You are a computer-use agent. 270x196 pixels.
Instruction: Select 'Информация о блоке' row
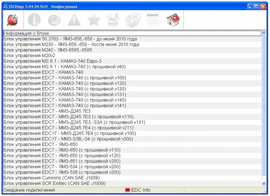coord(132,33)
